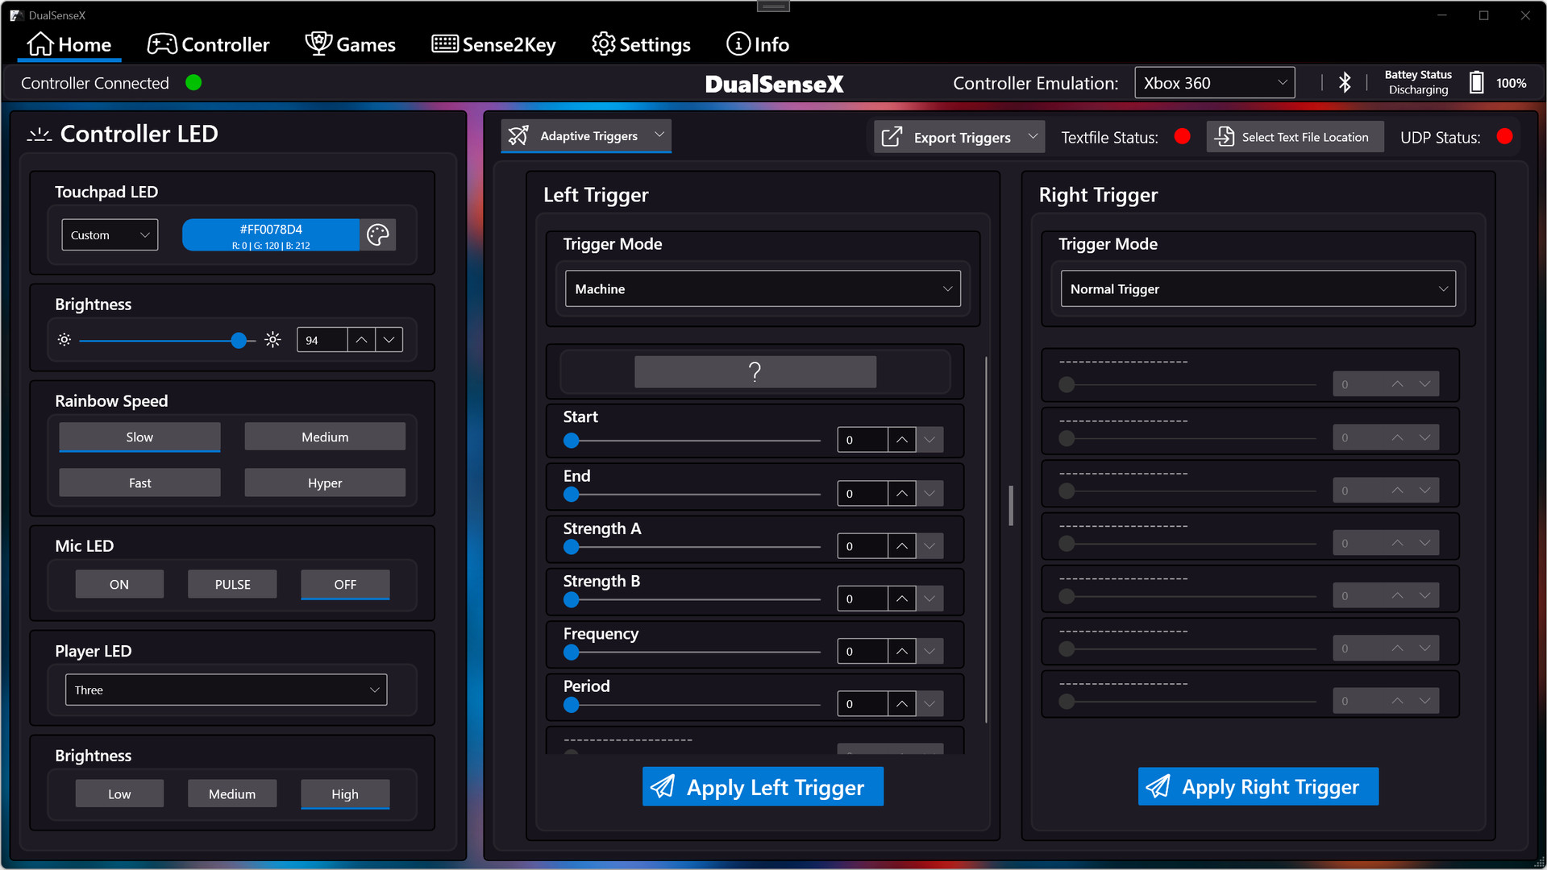Screen dimensions: 1547x870
Task: Click the low brightness sun icon
Action: tap(64, 340)
